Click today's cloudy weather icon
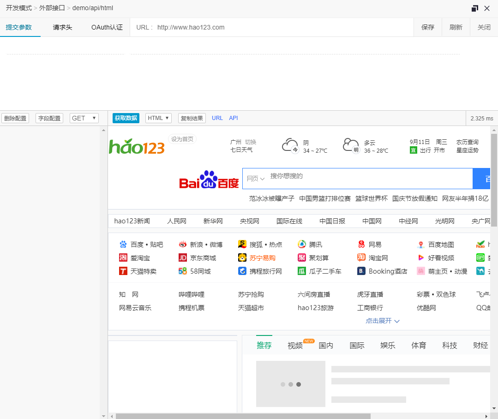The height and width of the screenshot is (419, 498). (290, 146)
